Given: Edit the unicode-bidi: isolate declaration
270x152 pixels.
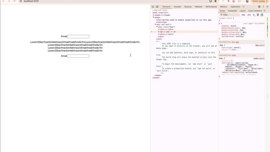Looking at the screenshot, I should [232, 37].
